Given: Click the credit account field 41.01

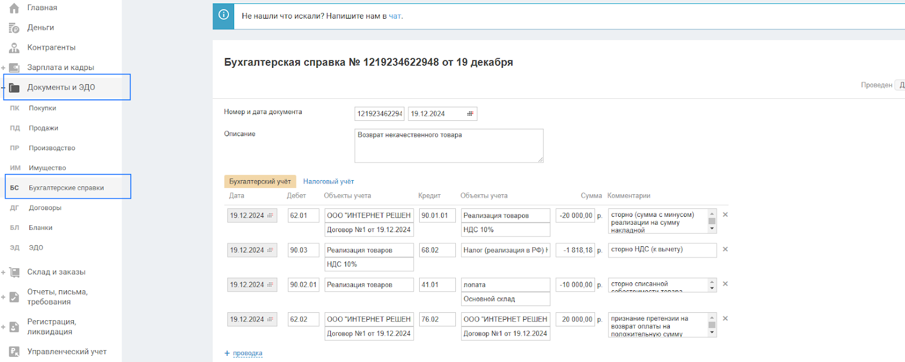Looking at the screenshot, I should [437, 285].
